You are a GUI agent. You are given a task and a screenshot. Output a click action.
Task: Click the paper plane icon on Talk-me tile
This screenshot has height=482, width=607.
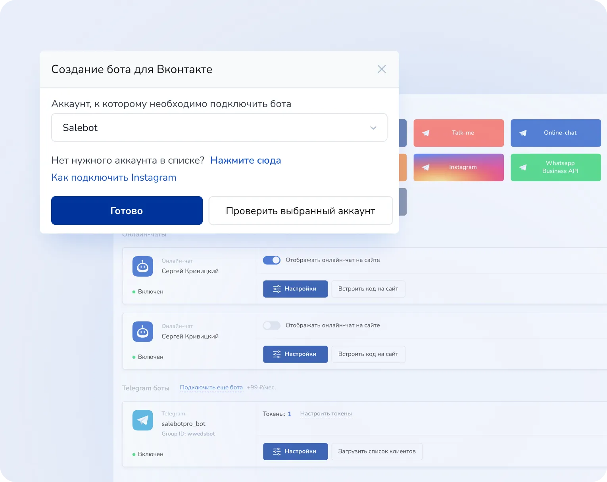pos(426,133)
